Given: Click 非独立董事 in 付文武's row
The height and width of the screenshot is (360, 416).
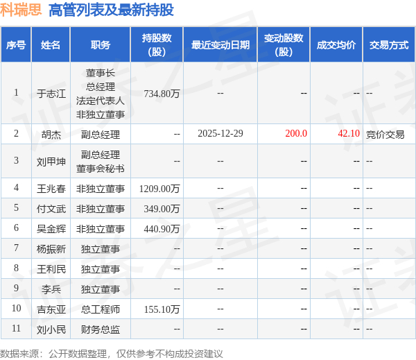Looking at the screenshot, I should click(x=101, y=209).
